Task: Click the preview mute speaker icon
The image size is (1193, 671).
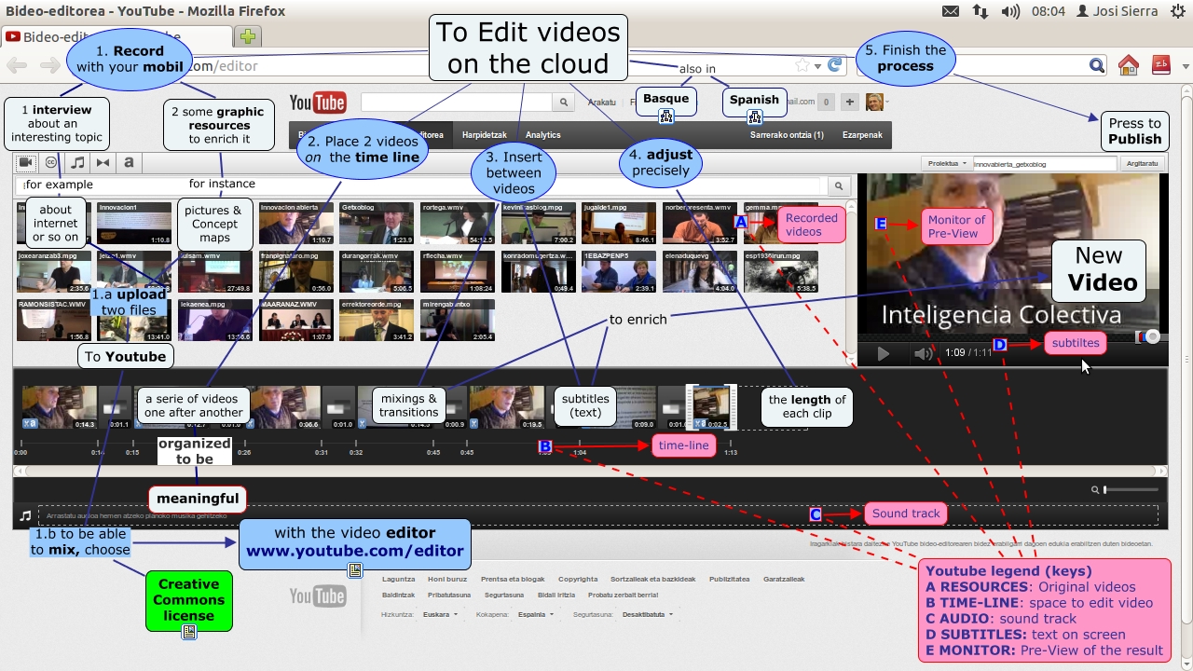Action: click(923, 353)
